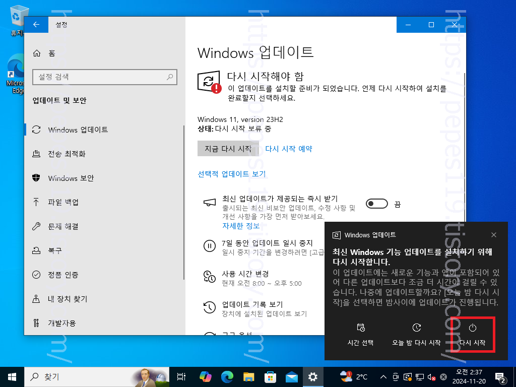The image size is (516, 387).
Task: Click the 지금 다시 시작 button
Action: click(228, 149)
